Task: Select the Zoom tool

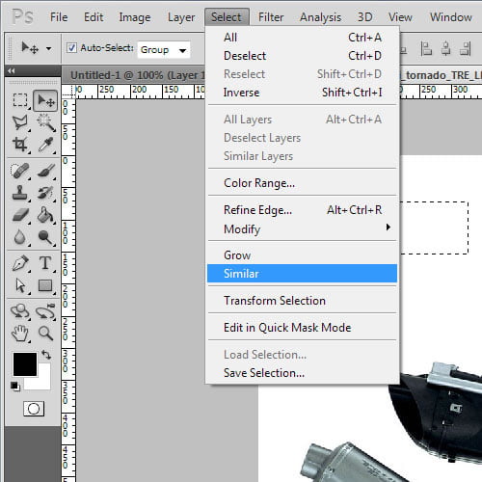Action: click(45, 333)
